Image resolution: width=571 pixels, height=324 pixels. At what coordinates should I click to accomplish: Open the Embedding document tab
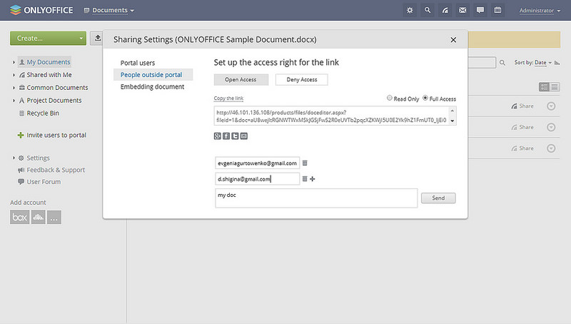click(x=152, y=87)
